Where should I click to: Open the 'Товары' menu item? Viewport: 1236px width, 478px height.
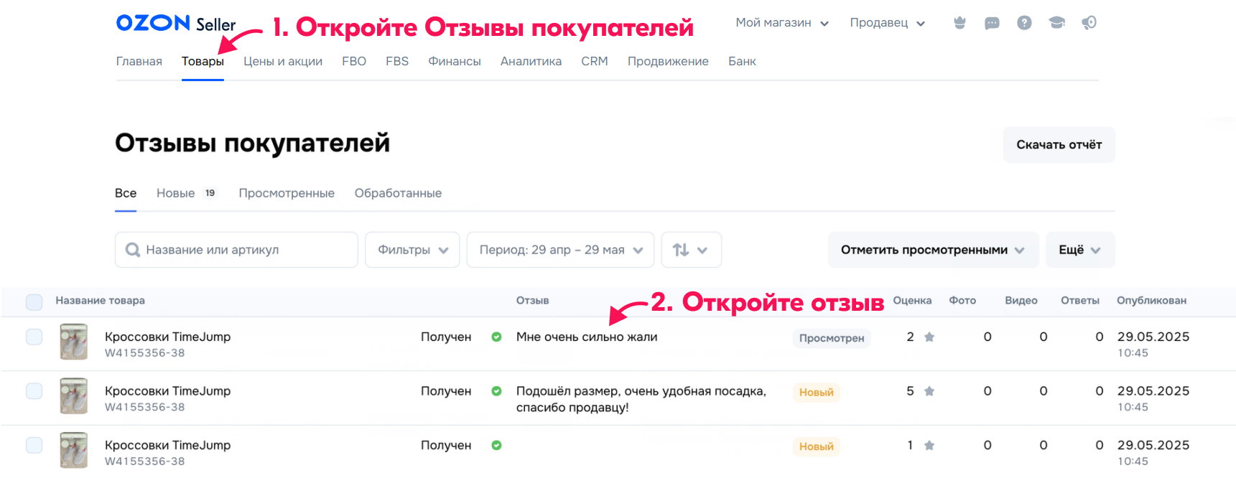(203, 61)
